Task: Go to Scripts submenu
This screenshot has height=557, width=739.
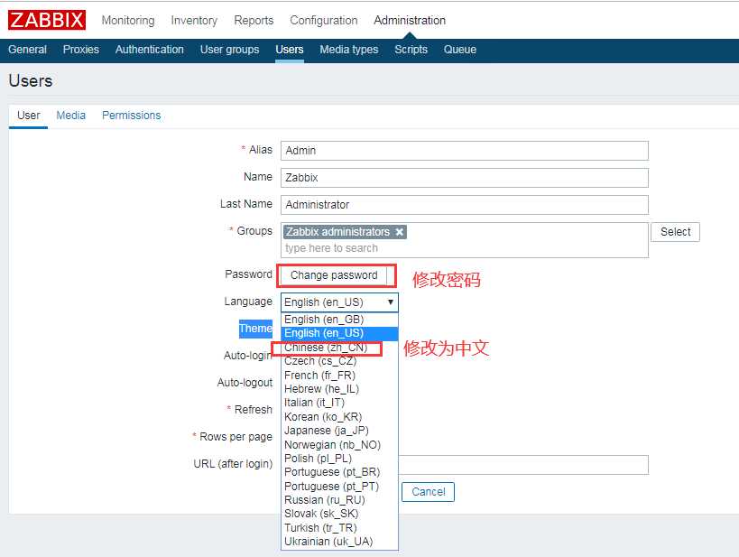Action: [411, 50]
